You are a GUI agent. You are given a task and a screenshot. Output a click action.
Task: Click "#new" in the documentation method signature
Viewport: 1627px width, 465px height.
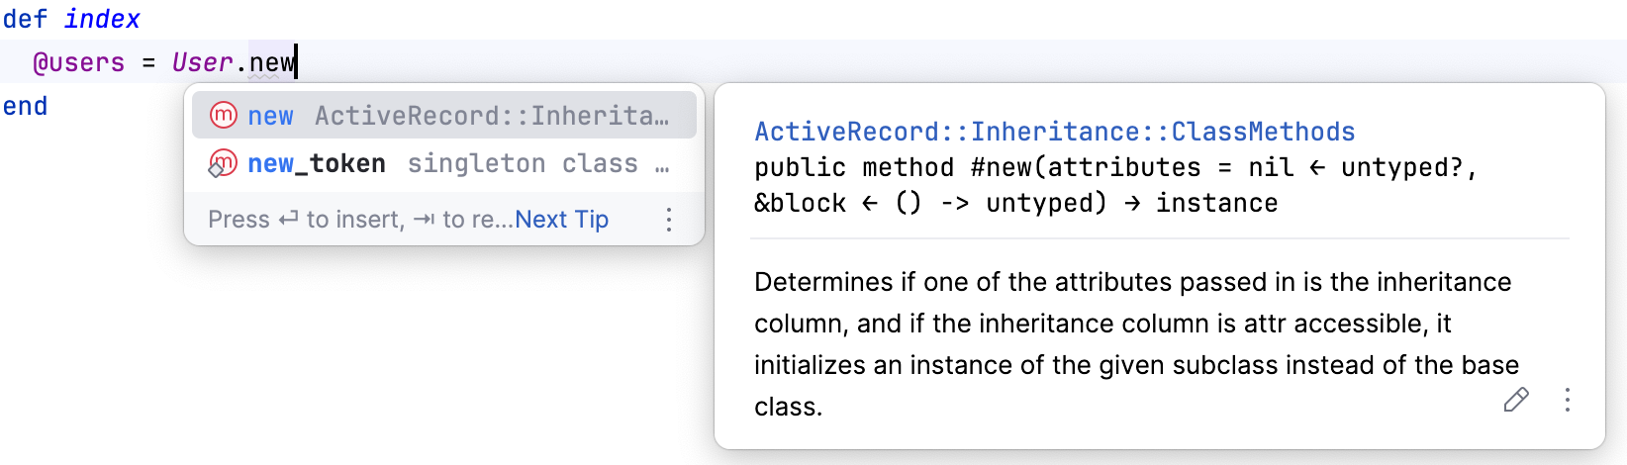1002,167
